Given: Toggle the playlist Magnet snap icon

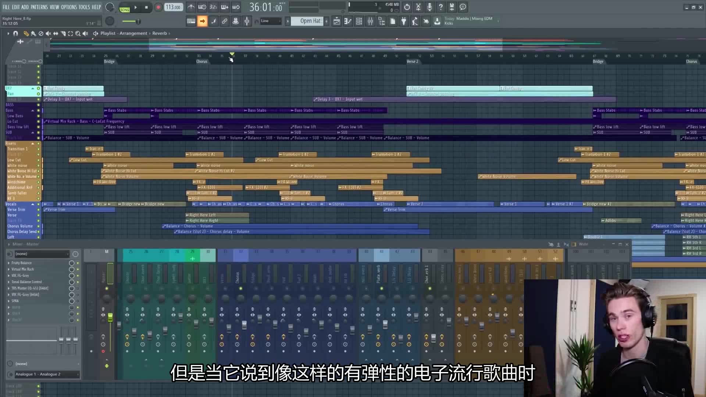Looking at the screenshot, I should tap(16, 33).
